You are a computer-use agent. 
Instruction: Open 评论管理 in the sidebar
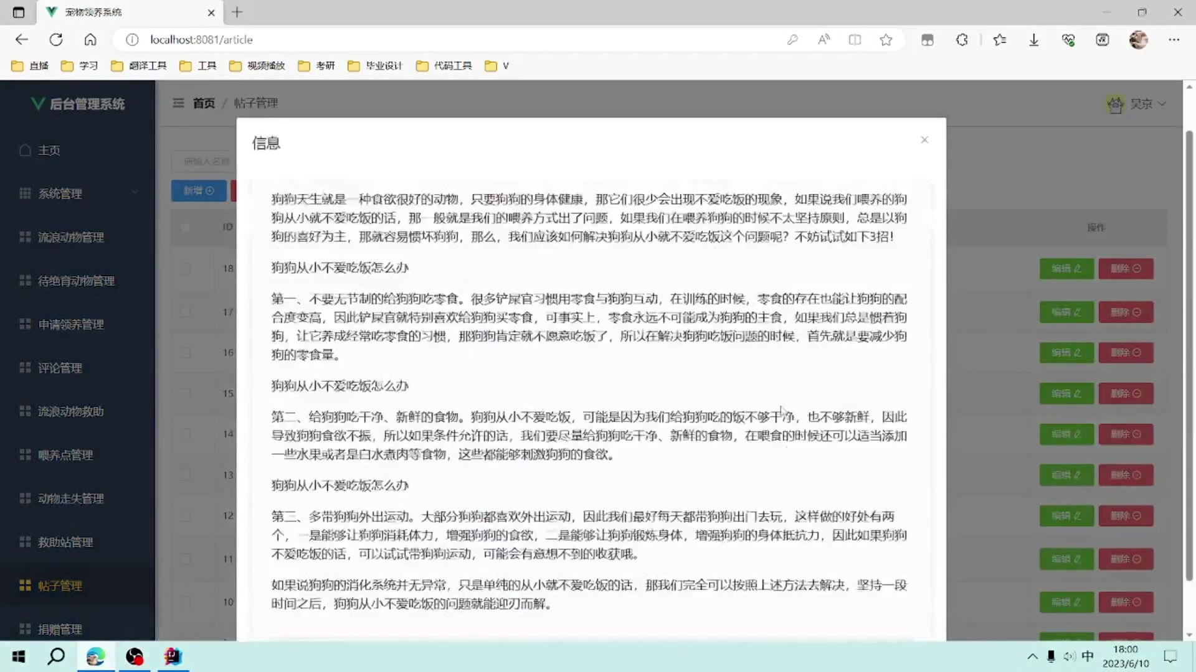click(x=77, y=368)
